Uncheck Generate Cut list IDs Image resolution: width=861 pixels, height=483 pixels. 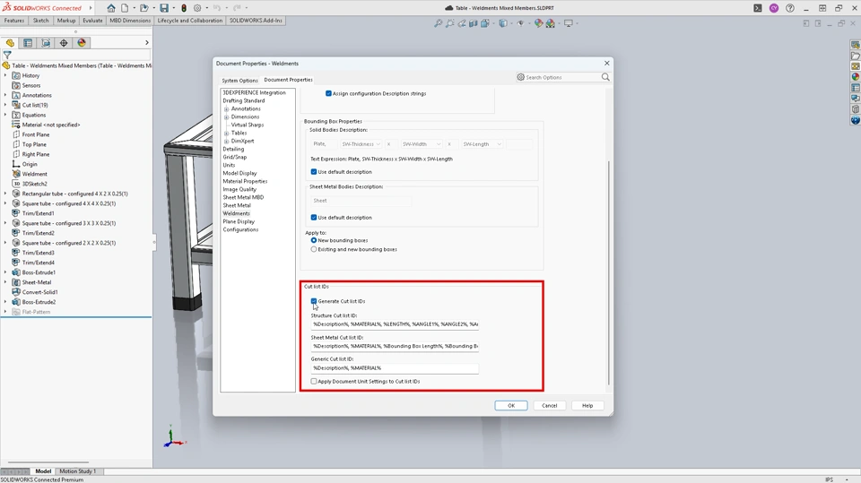pyautogui.click(x=314, y=301)
